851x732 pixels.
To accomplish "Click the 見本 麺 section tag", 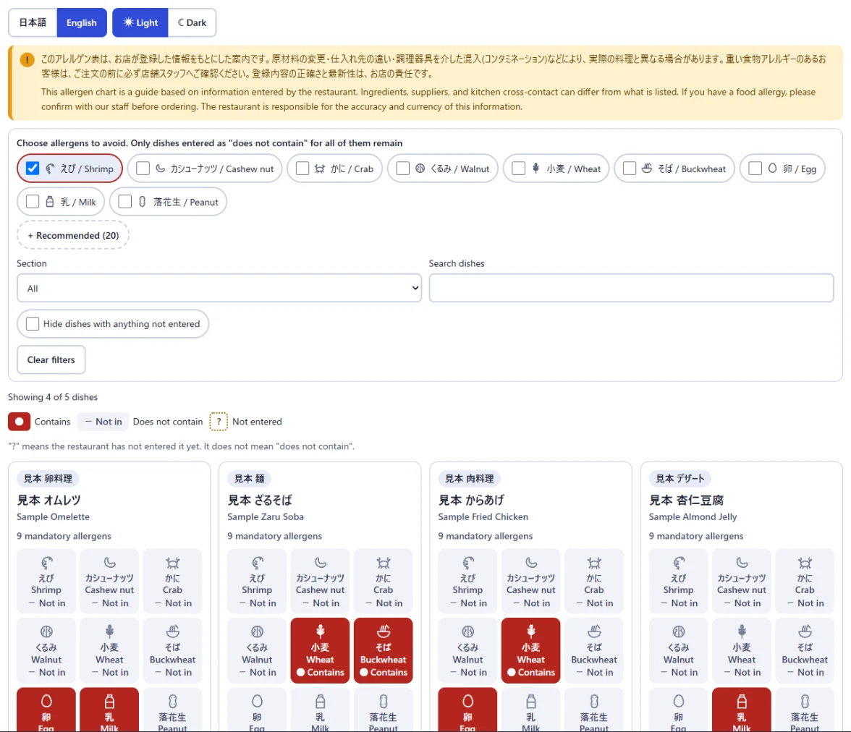I will click(x=250, y=479).
